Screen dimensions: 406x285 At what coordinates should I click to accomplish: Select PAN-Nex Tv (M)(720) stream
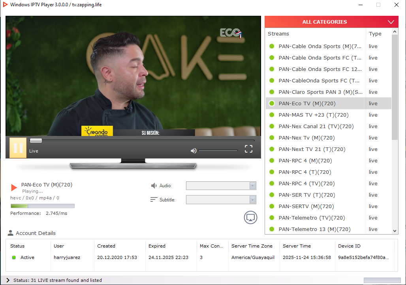pos(328,138)
